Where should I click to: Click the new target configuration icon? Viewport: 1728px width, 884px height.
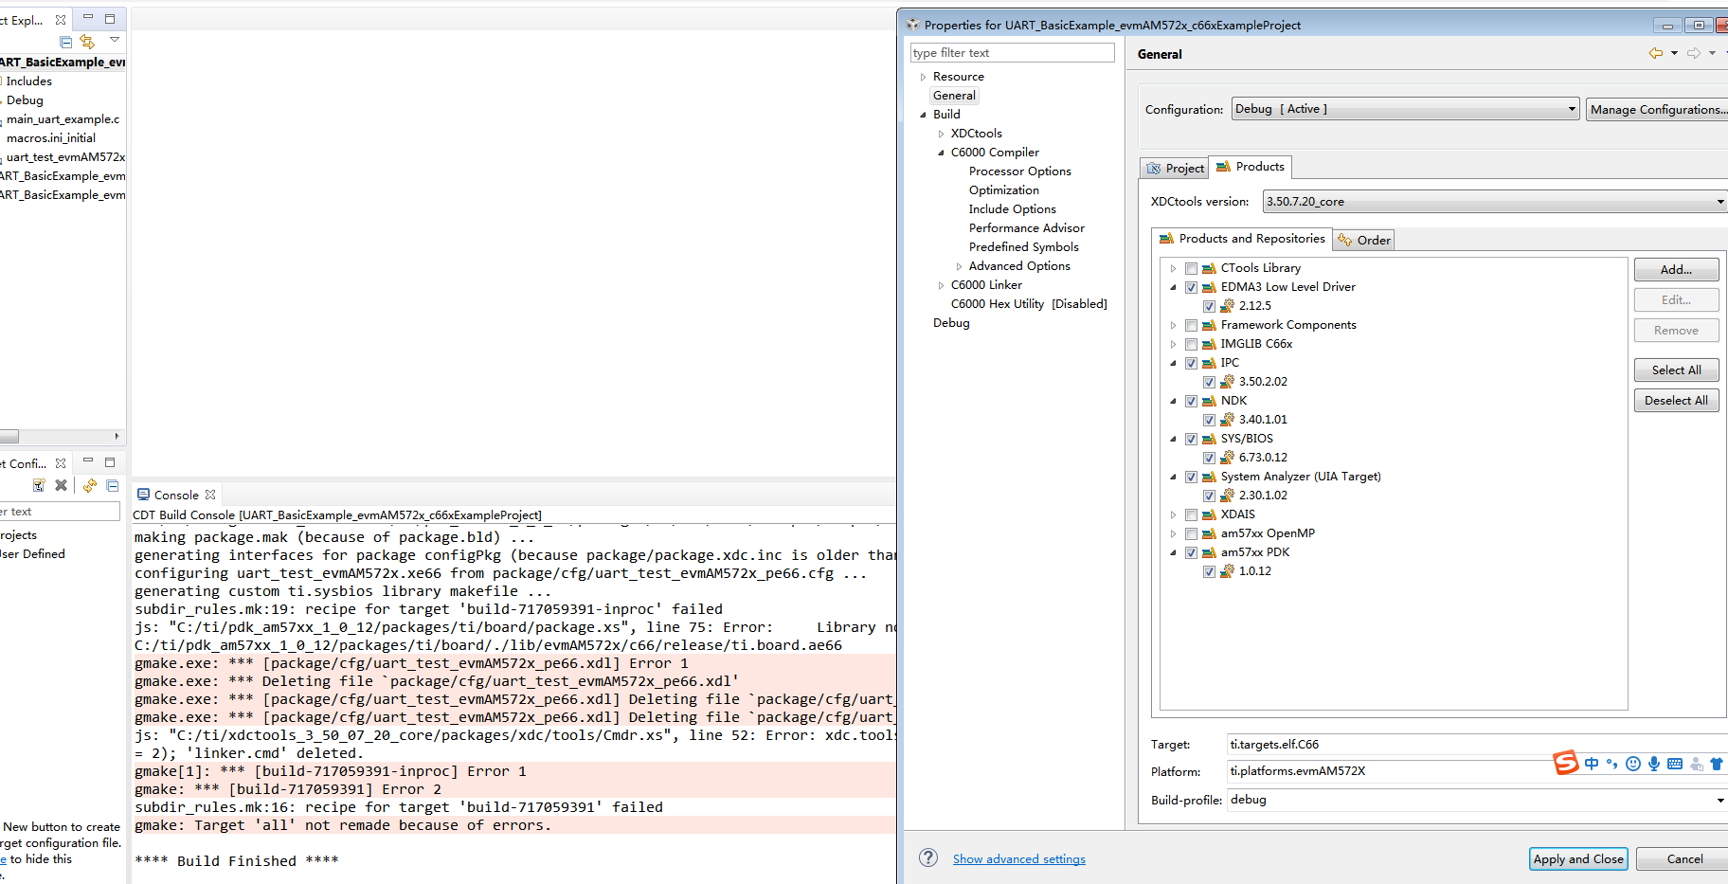pos(39,485)
